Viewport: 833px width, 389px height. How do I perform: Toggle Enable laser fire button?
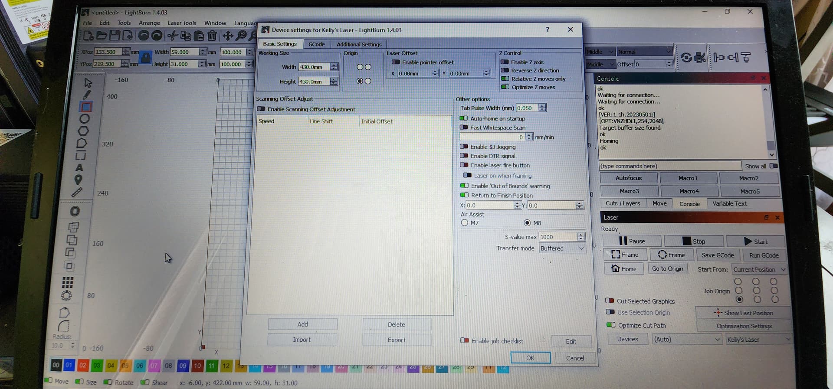(x=464, y=165)
